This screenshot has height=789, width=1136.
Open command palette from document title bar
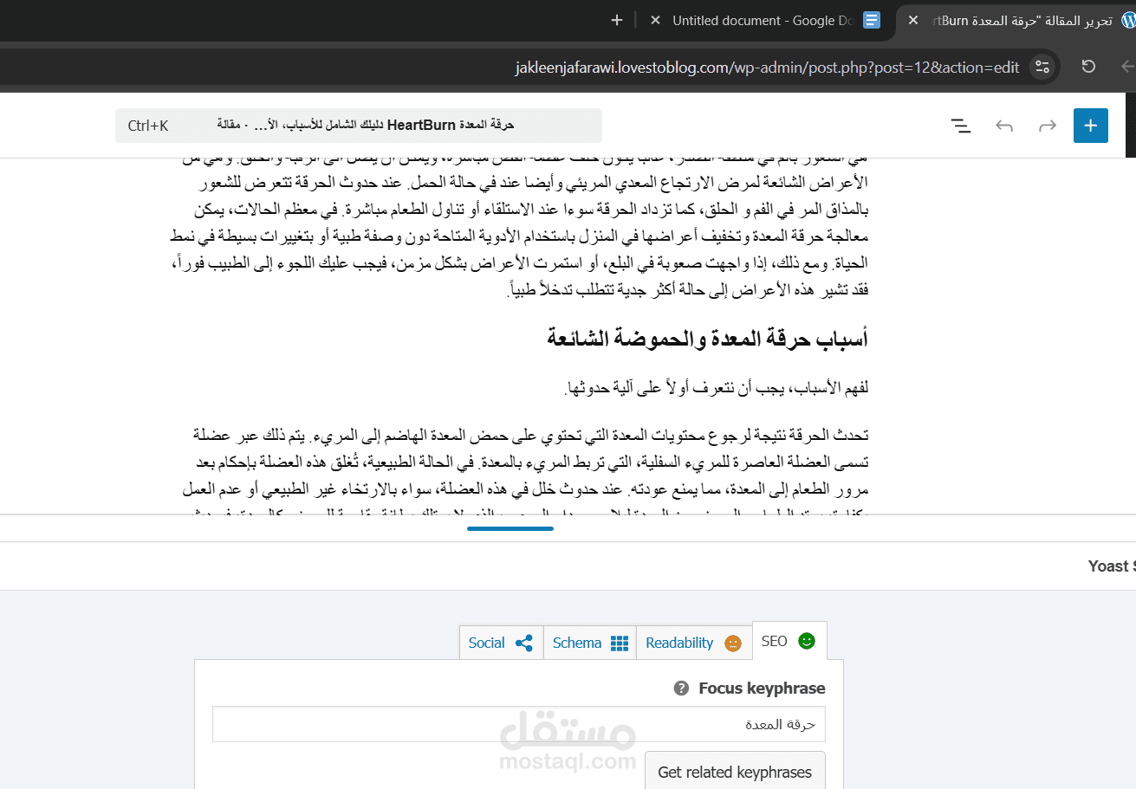(359, 126)
